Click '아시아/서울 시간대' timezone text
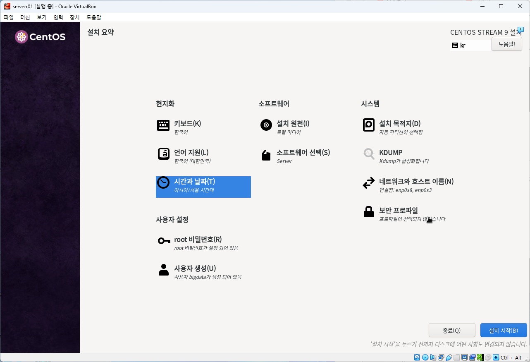The height and width of the screenshot is (362, 530). pyautogui.click(x=194, y=190)
